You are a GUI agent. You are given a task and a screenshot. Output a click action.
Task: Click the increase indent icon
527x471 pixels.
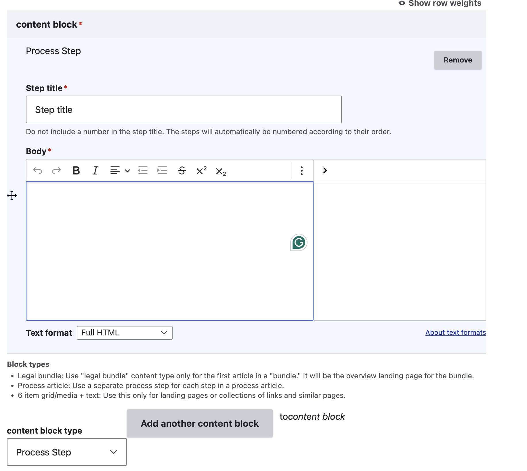click(162, 171)
